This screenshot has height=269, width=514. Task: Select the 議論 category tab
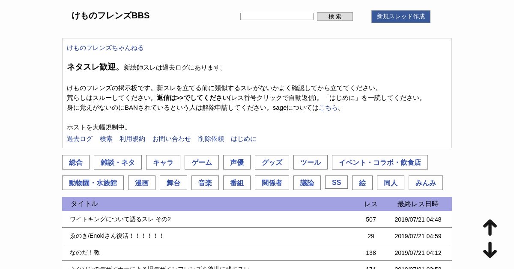click(x=307, y=183)
